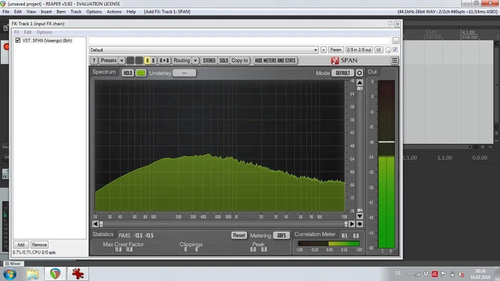Open spectrum mode settings gear
The image size is (500, 281).
(359, 73)
